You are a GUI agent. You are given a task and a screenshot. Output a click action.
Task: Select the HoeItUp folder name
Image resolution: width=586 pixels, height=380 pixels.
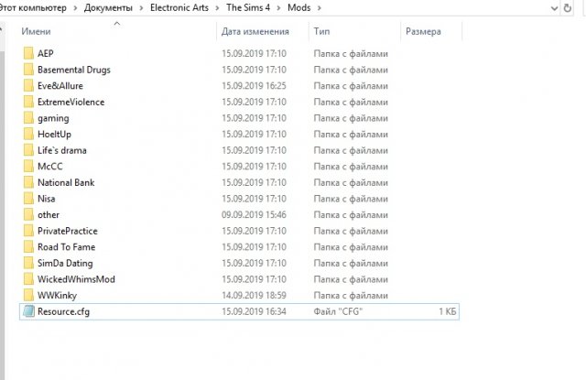pos(54,134)
